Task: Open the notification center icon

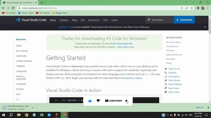Action: coord(206,115)
